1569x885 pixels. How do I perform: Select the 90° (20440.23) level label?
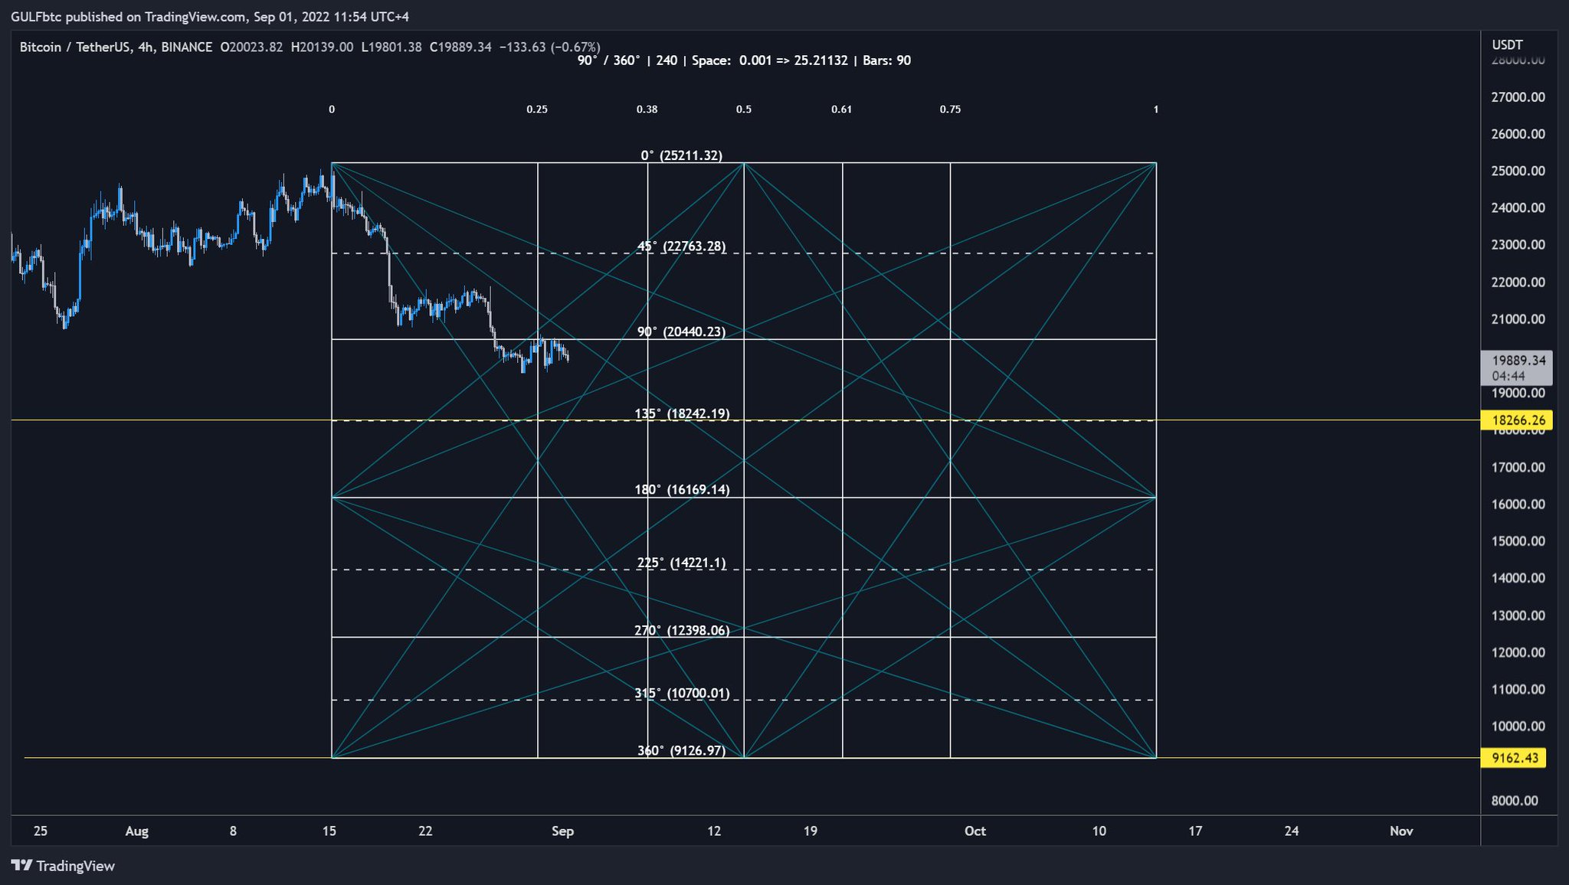coord(681,331)
